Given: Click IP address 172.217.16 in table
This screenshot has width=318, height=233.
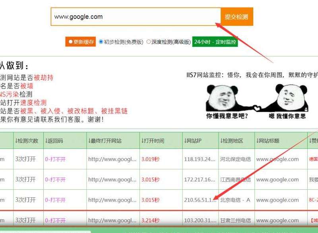Looking at the screenshot, I should tap(200, 179).
